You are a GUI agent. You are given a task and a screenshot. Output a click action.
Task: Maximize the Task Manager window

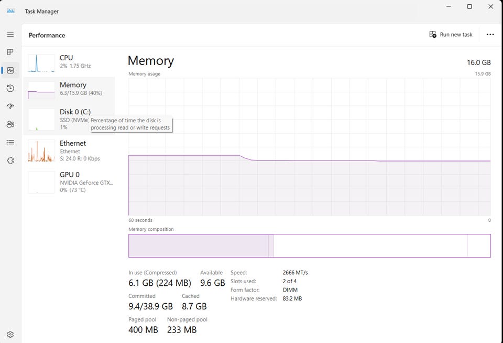469,7
